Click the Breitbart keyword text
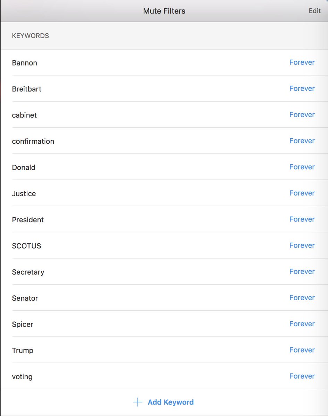This screenshot has height=416, width=328. [x=27, y=89]
